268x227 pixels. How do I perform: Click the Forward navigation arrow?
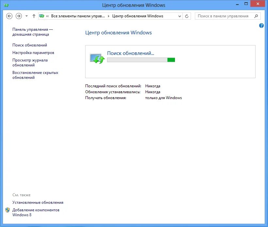tap(19, 16)
